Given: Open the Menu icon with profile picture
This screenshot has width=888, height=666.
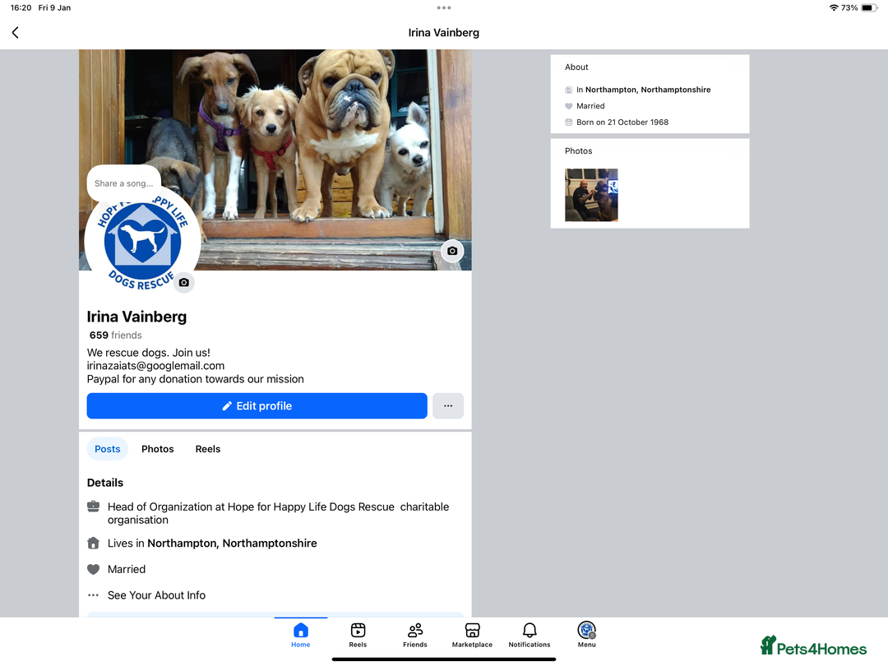Looking at the screenshot, I should (586, 629).
